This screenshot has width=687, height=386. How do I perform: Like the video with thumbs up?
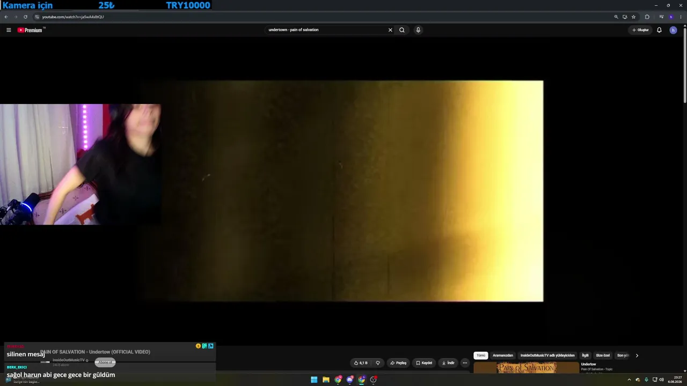tap(361, 363)
